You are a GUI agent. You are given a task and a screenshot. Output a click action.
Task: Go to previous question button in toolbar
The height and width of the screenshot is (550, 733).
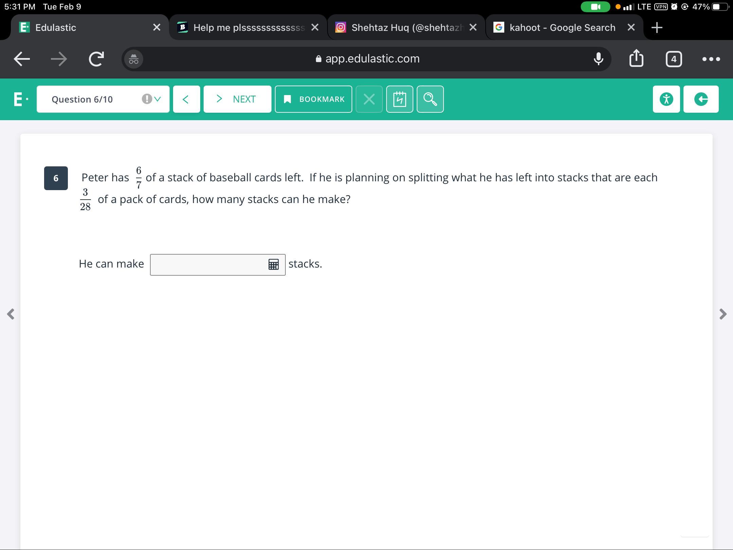point(186,99)
